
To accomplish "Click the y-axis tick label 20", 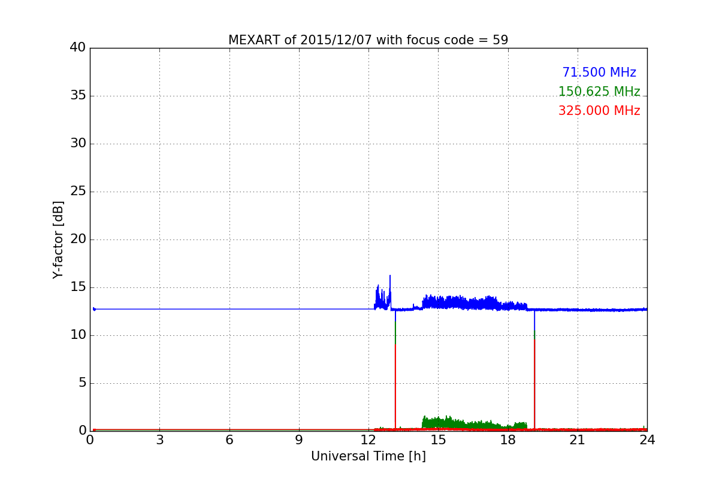I will [x=77, y=239].
